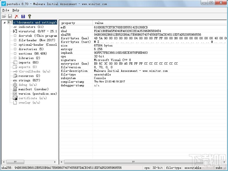Click the status bar file-type: executable entry
Screen dimensions: 228x171
(183, 168)
